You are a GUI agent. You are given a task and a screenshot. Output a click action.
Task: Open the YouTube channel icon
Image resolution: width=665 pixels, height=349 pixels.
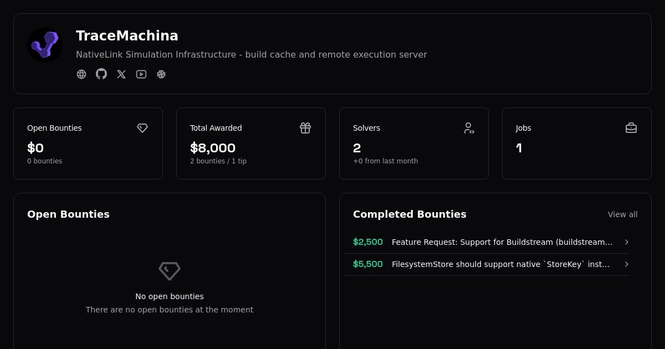pyautogui.click(x=141, y=74)
